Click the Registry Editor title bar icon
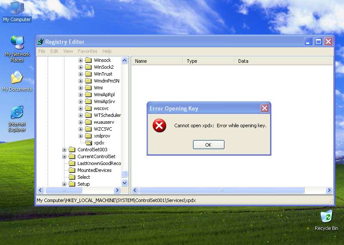 [40, 41]
